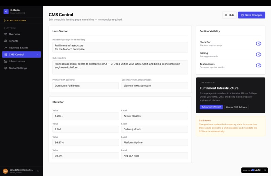The image size is (271, 176).
Task: Click the Platform Uptime label field
Action: pos(155,142)
